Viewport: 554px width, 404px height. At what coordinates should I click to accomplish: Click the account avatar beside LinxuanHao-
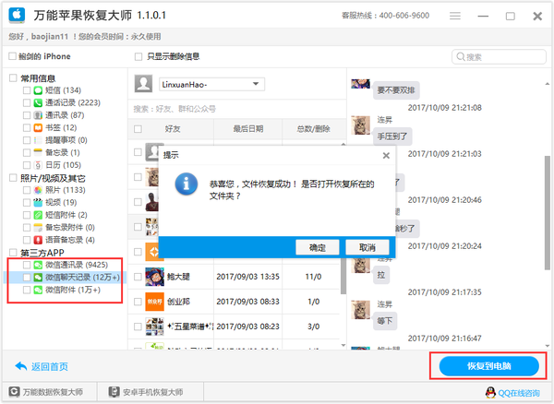143,84
